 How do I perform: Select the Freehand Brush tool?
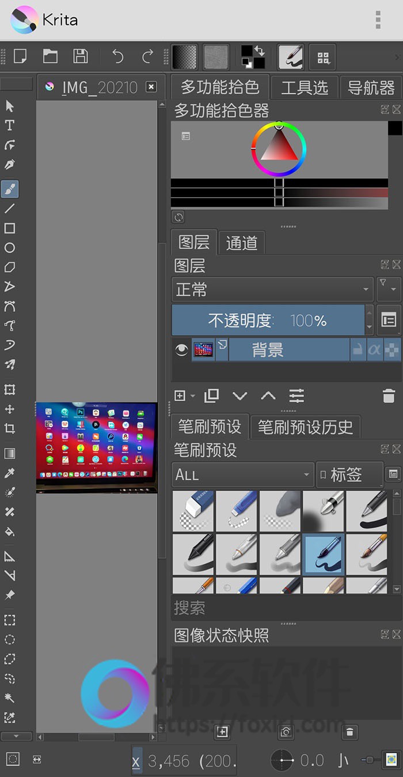click(10, 188)
